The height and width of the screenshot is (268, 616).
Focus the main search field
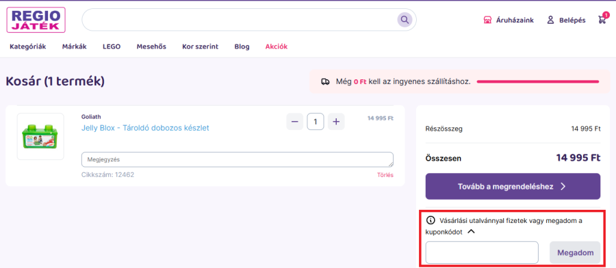coord(249,20)
